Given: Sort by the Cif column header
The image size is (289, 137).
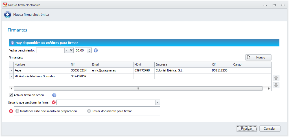Looking at the screenshot, I should click(x=222, y=65).
